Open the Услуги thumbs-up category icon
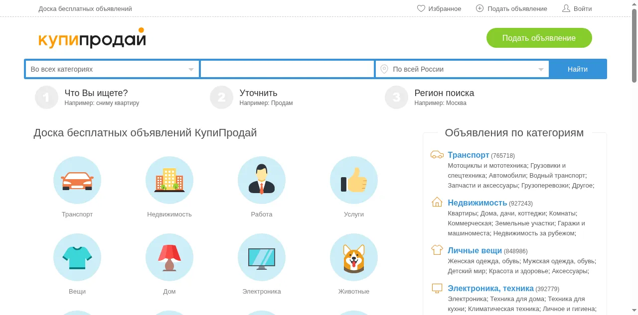Screen dimensions: 638x315 pyautogui.click(x=354, y=180)
